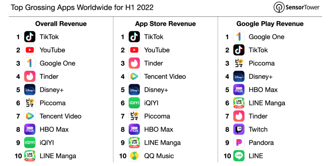Click the QQ Music icon under App Store Revenue
The height and width of the screenshot is (166, 329).
pyautogui.click(x=134, y=156)
